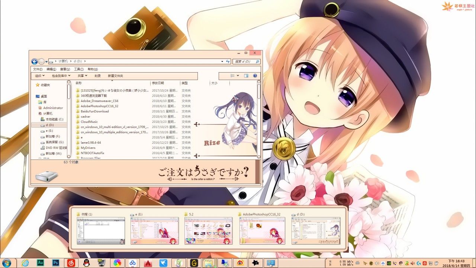
Task: Click the yellow G icon on the taskbar
Action: coord(194,263)
